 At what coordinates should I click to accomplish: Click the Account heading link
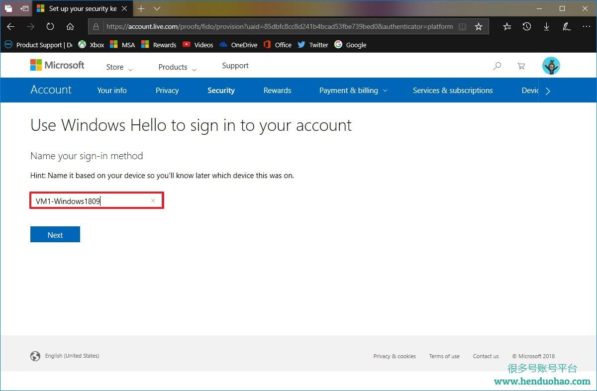(x=51, y=90)
